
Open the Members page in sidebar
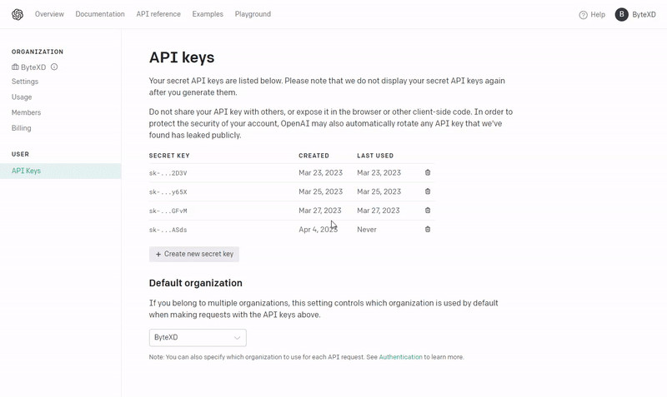coord(26,112)
